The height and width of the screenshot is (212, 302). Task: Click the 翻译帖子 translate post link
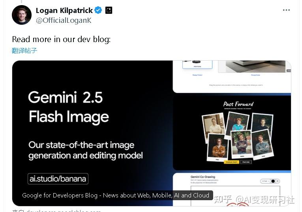[x=24, y=51]
